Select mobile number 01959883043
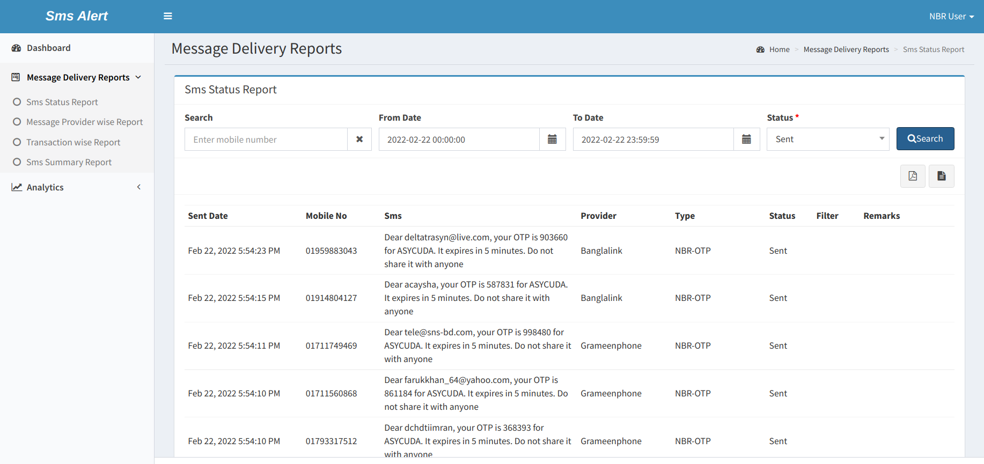The image size is (984, 464). point(331,251)
